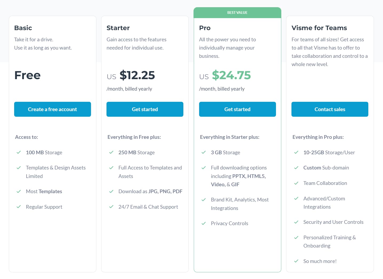Viewport: 383px width, 279px height.
Task: Click Create a free account
Action: 52,109
